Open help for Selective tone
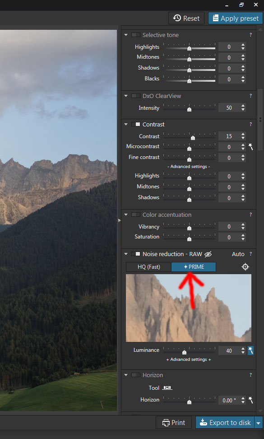The height and width of the screenshot is (439, 264). [x=250, y=35]
